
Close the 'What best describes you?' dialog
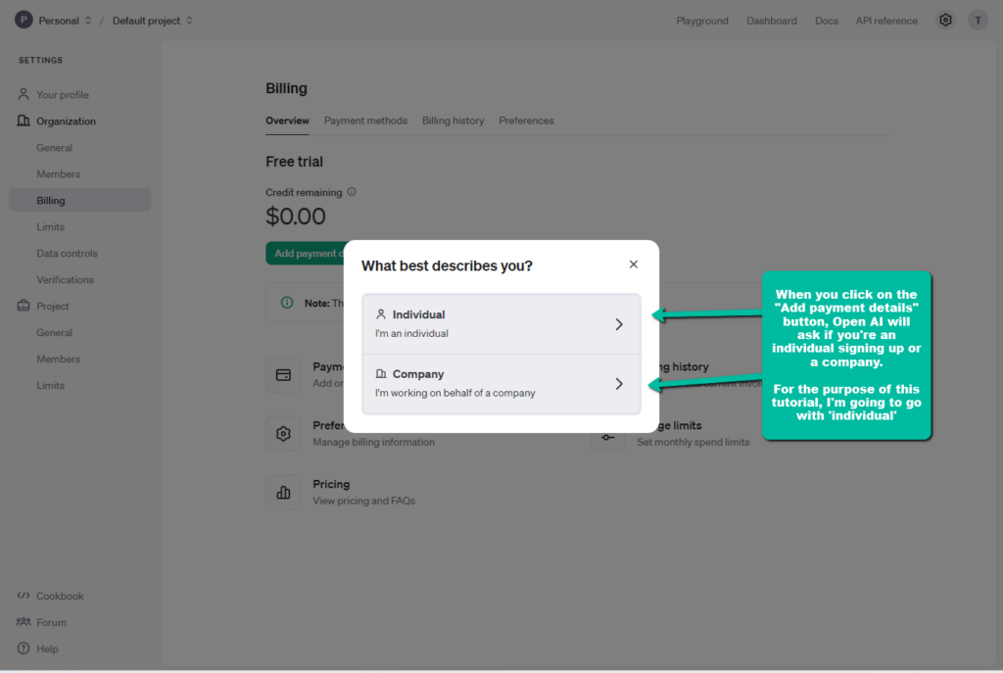(634, 264)
